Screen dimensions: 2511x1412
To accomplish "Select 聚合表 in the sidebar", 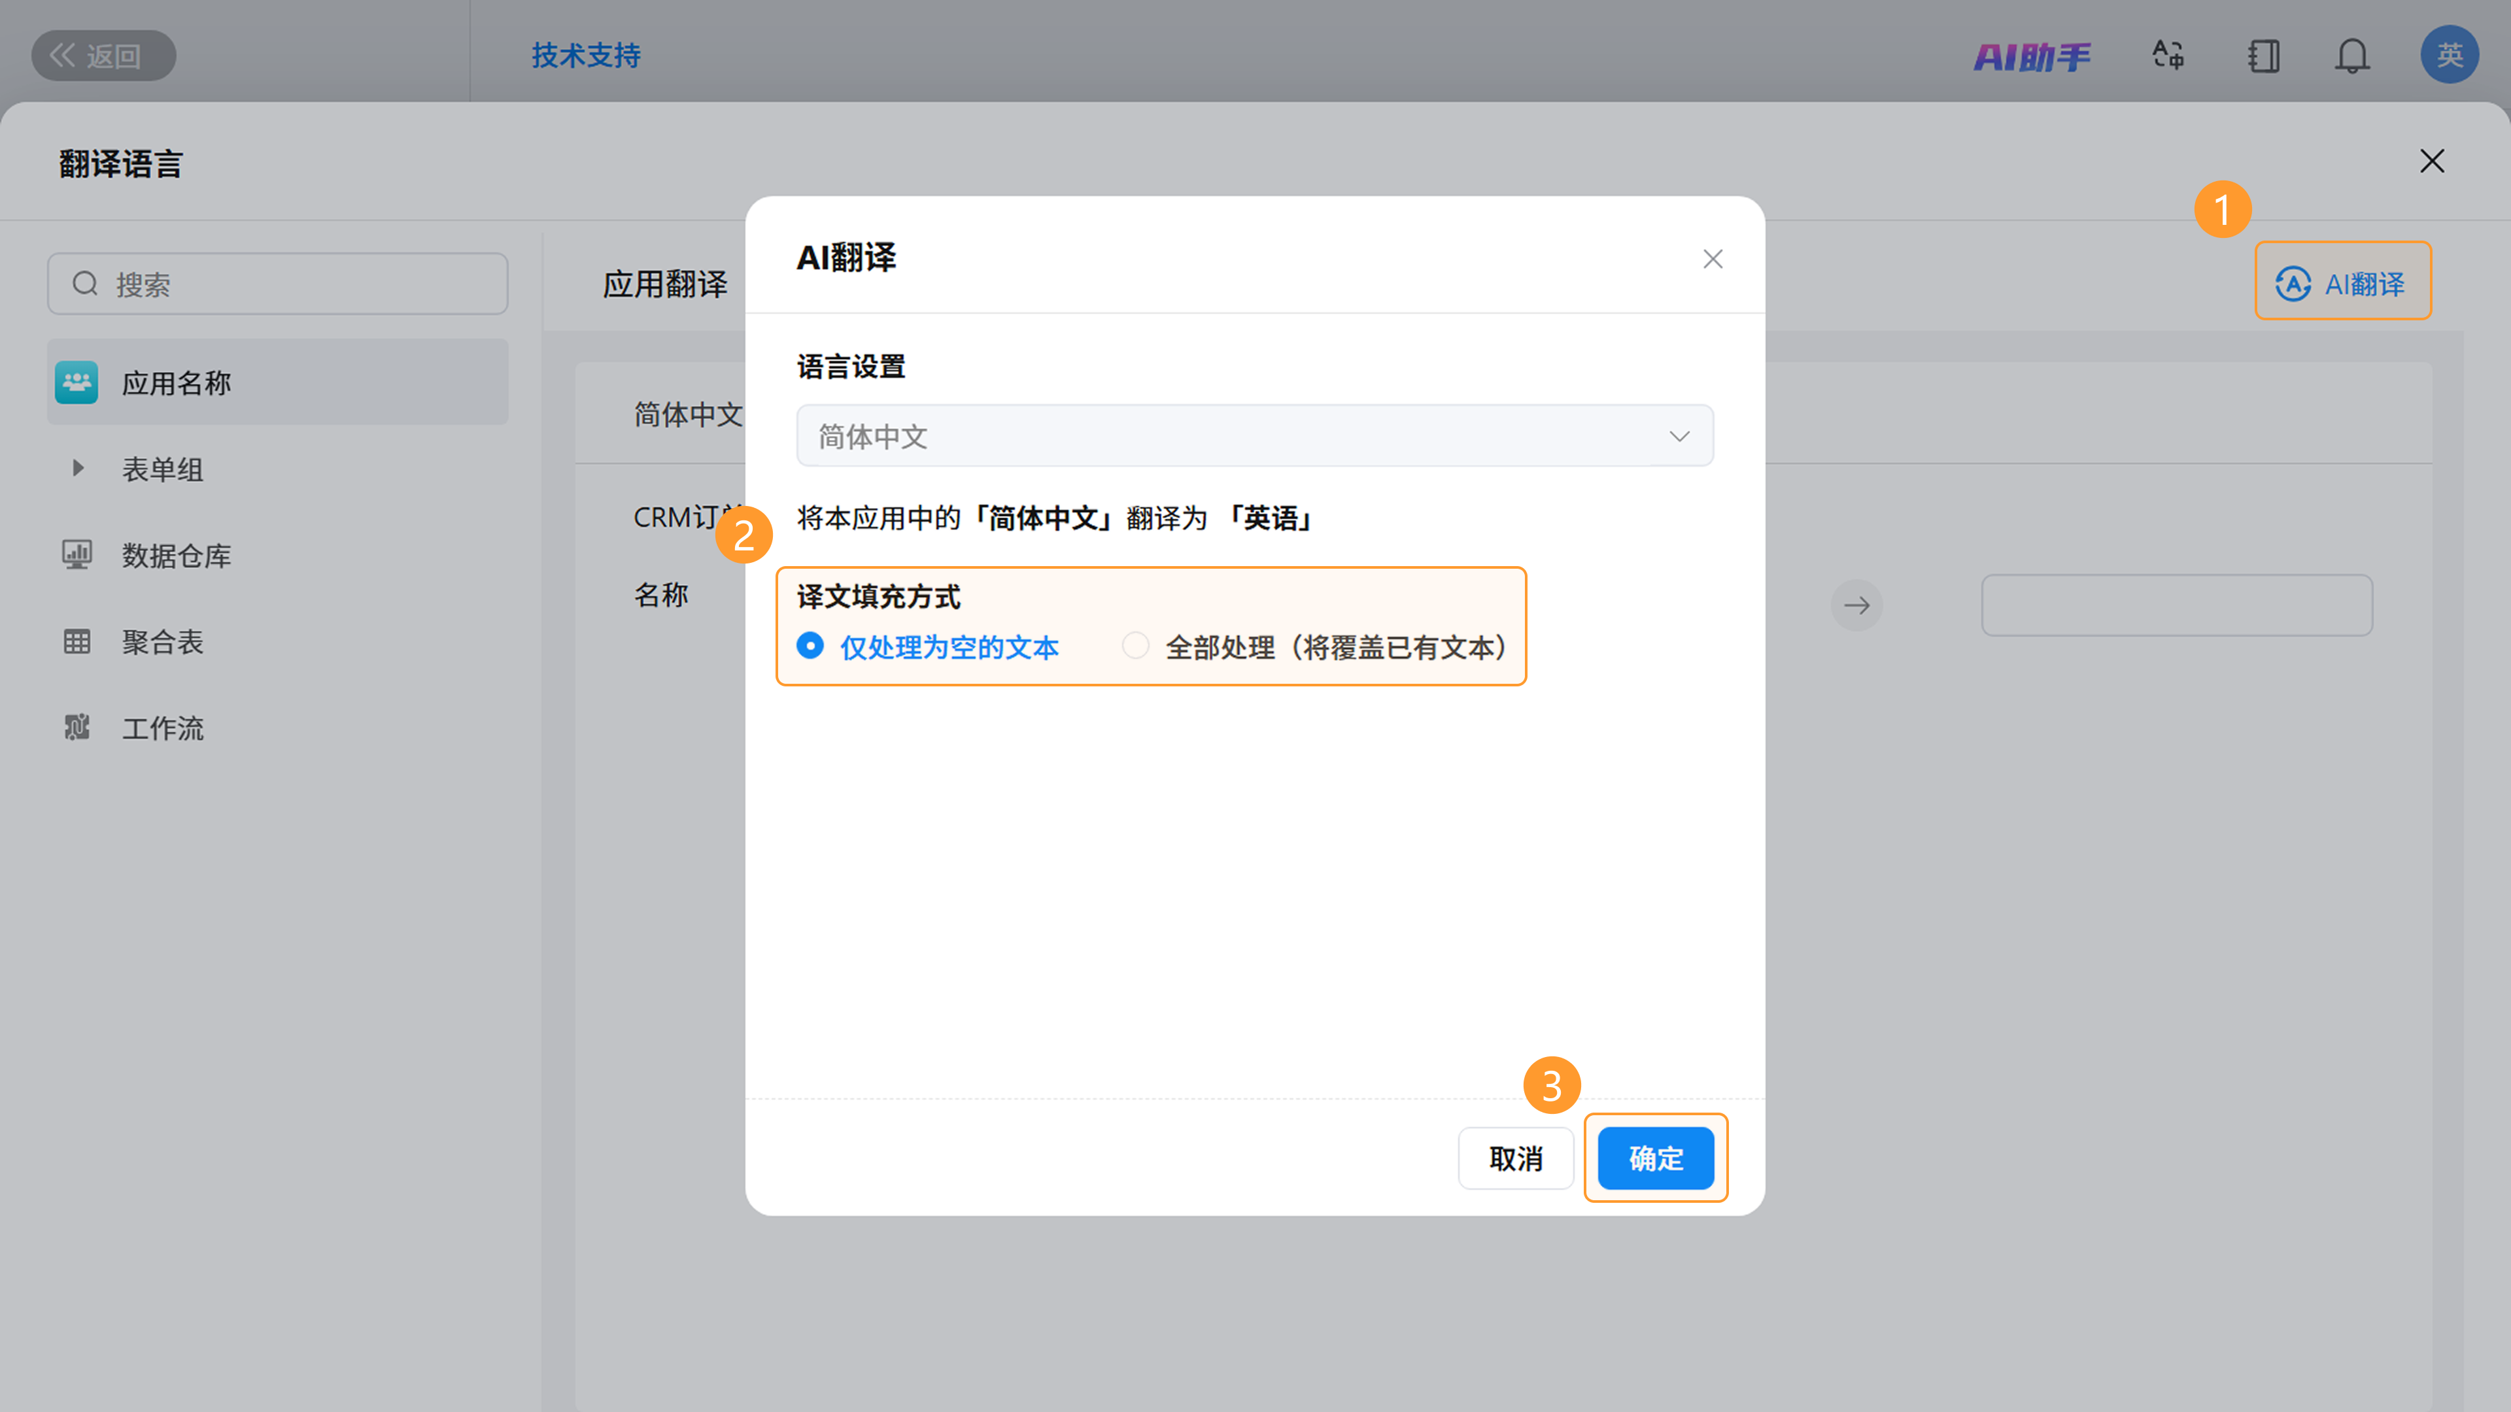I will click(163, 641).
